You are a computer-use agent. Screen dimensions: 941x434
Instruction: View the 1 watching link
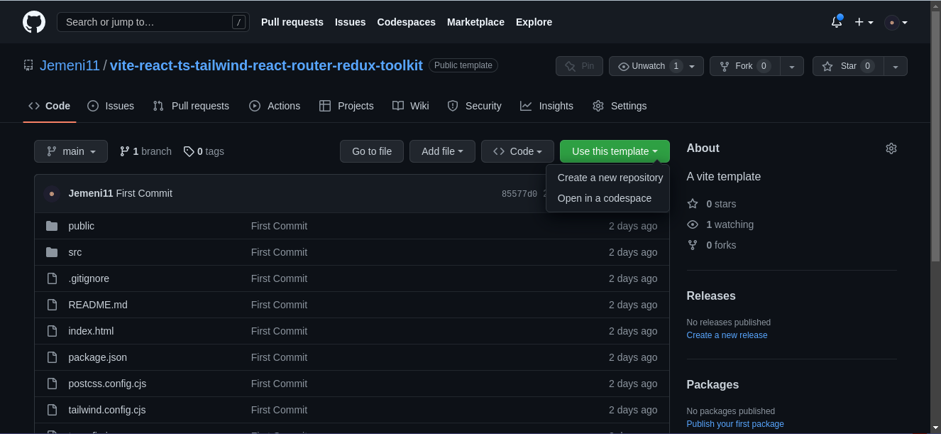coord(720,224)
